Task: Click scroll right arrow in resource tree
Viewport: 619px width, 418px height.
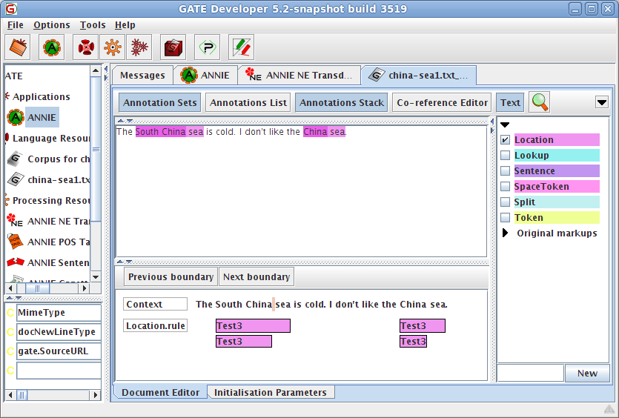Action: point(84,288)
